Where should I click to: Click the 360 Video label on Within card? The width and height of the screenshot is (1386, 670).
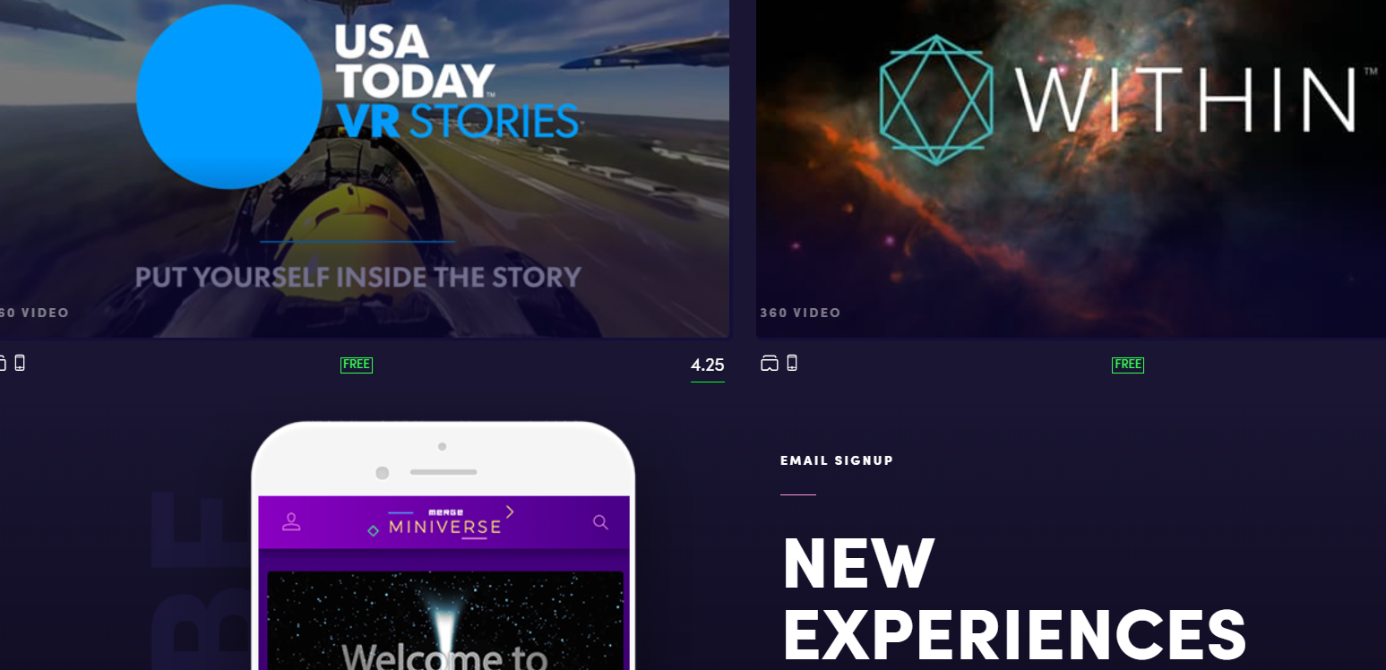(800, 313)
